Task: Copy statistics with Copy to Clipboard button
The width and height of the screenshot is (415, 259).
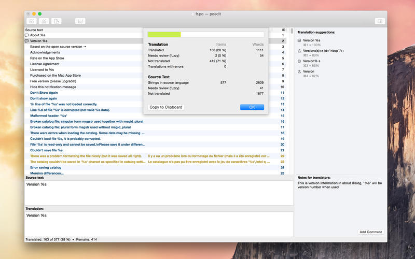Action: pos(165,107)
